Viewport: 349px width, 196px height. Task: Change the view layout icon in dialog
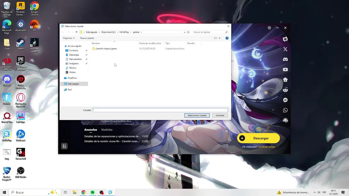pyautogui.click(x=215, y=38)
